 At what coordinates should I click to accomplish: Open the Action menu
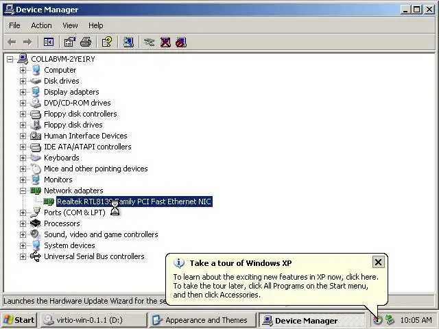pos(41,25)
